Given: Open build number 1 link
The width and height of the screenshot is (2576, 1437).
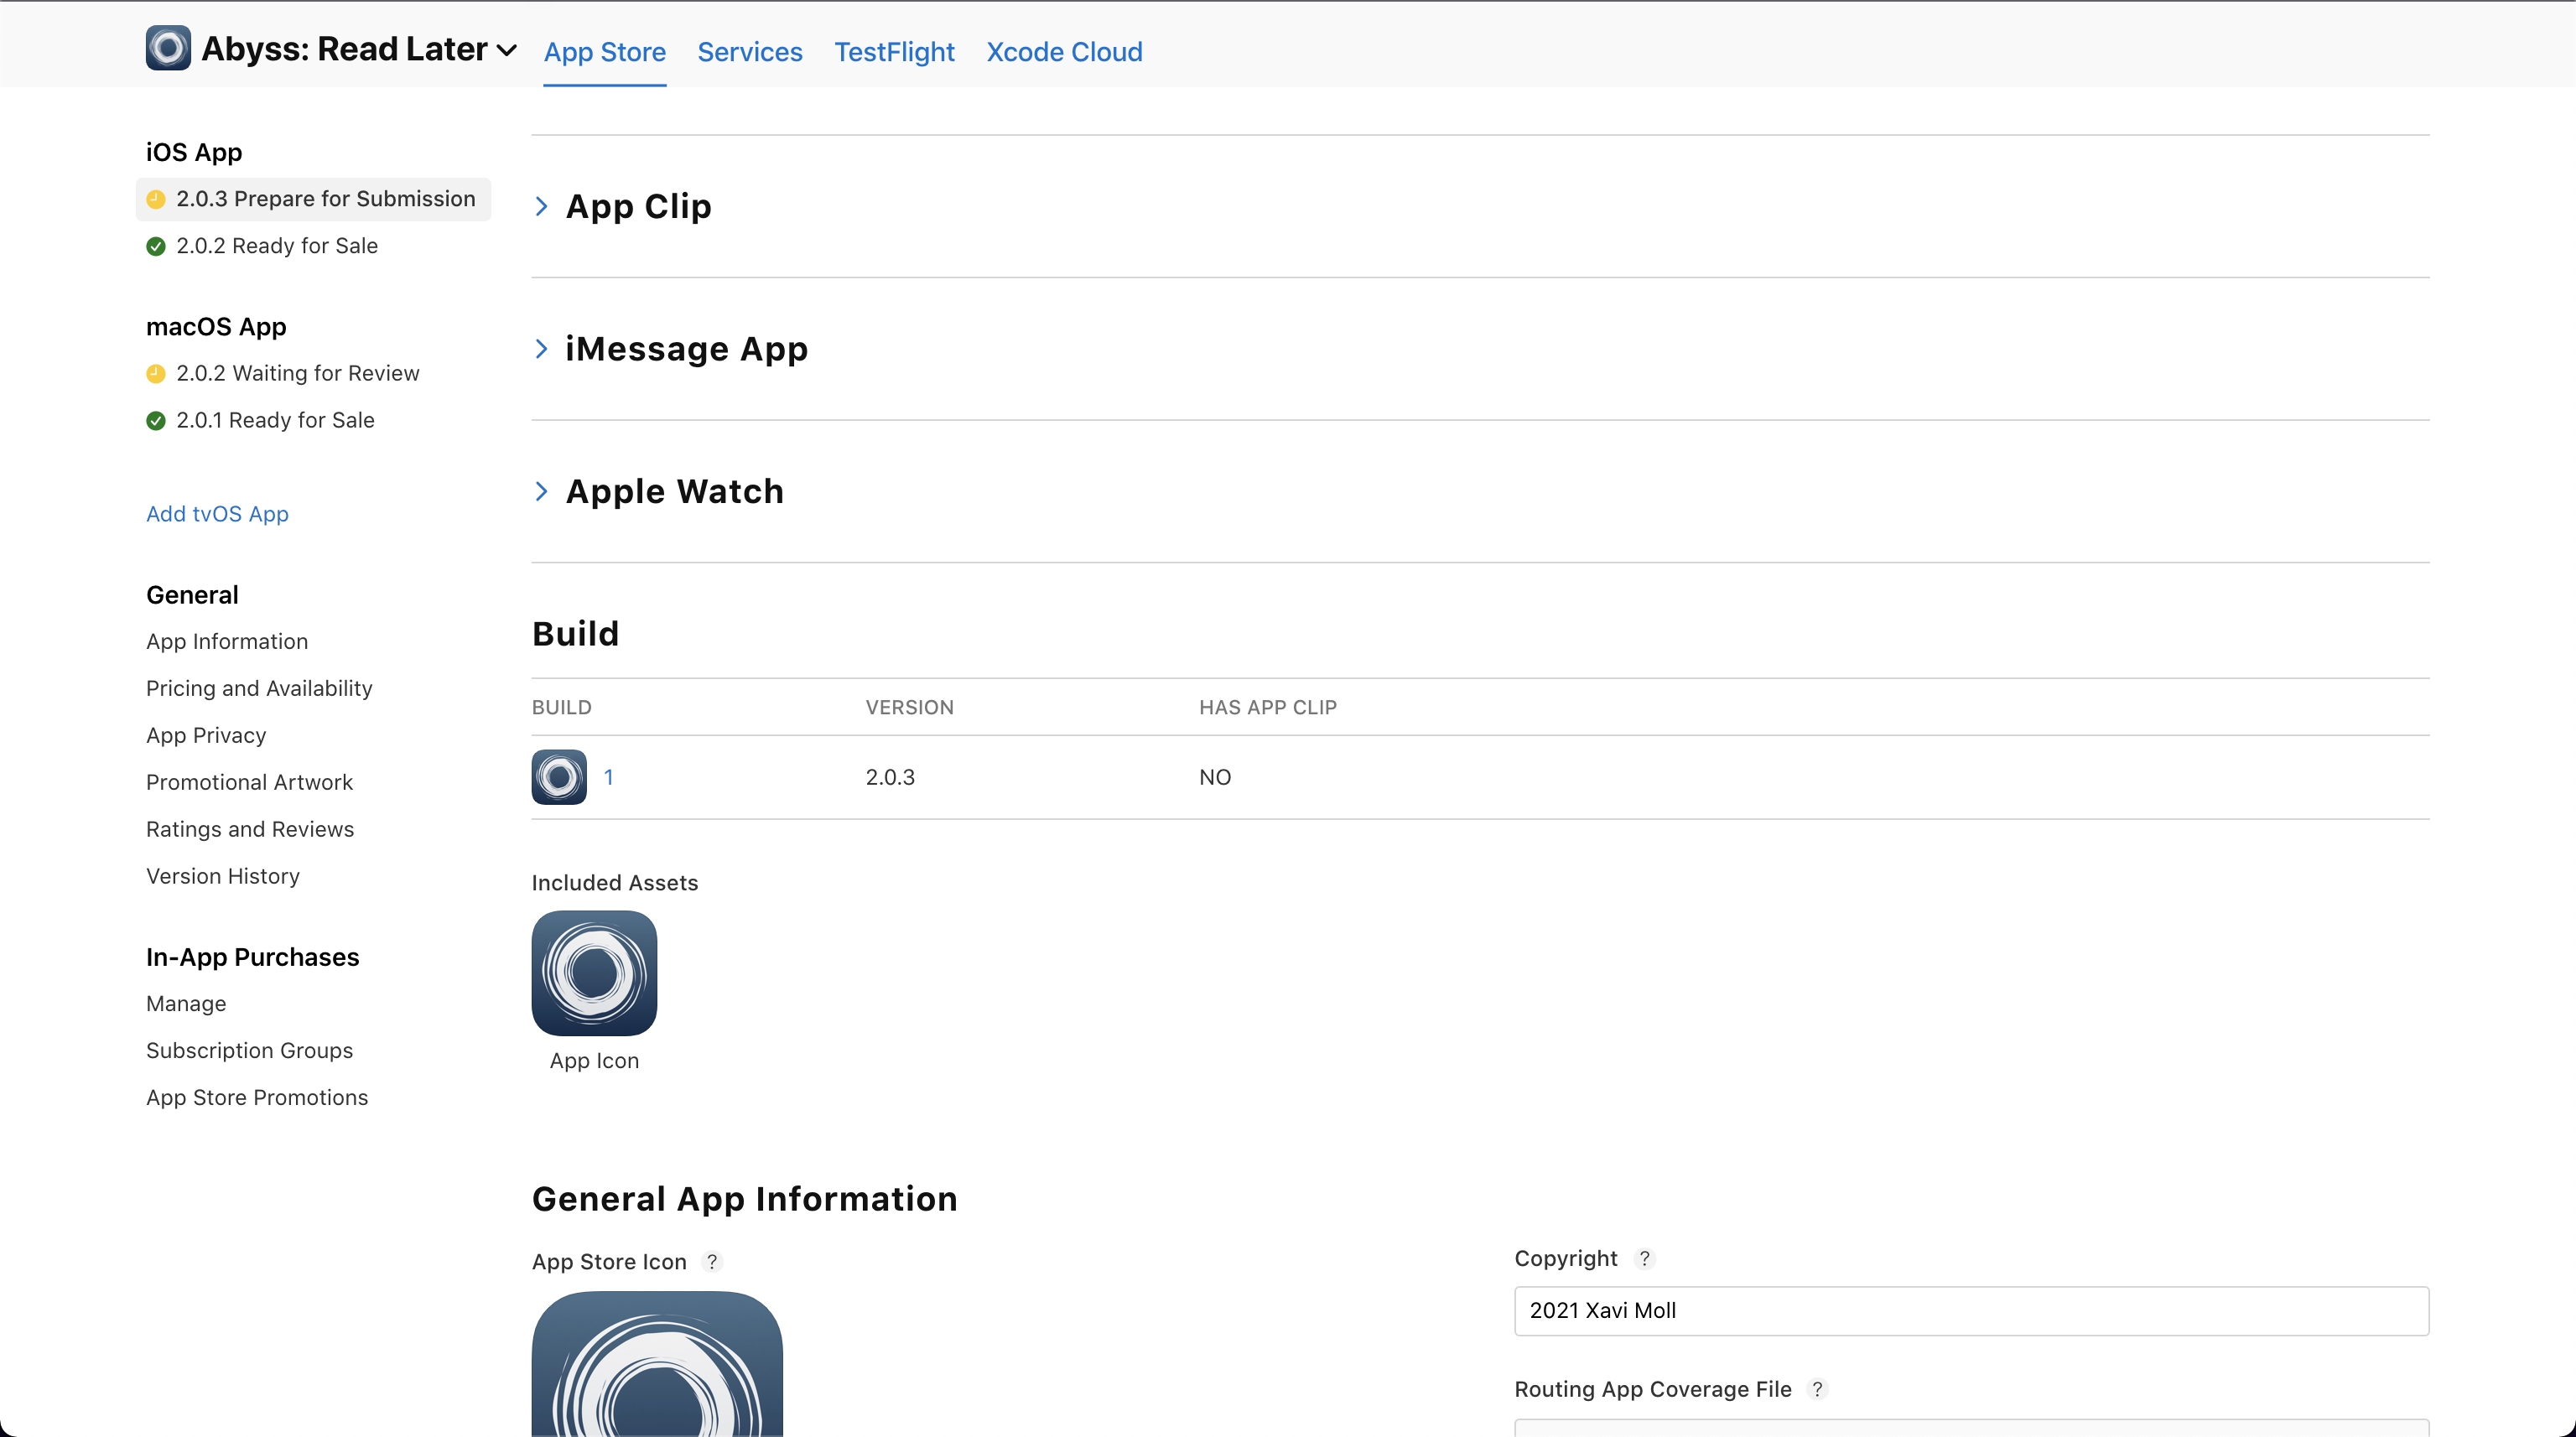Looking at the screenshot, I should click(609, 777).
